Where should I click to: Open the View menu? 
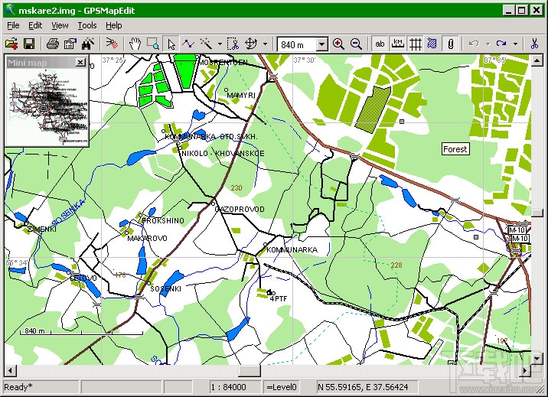pyautogui.click(x=60, y=25)
